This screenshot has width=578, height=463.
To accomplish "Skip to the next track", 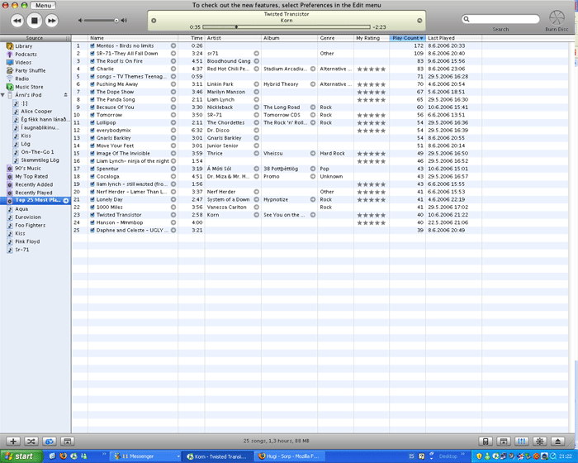I will click(x=51, y=21).
